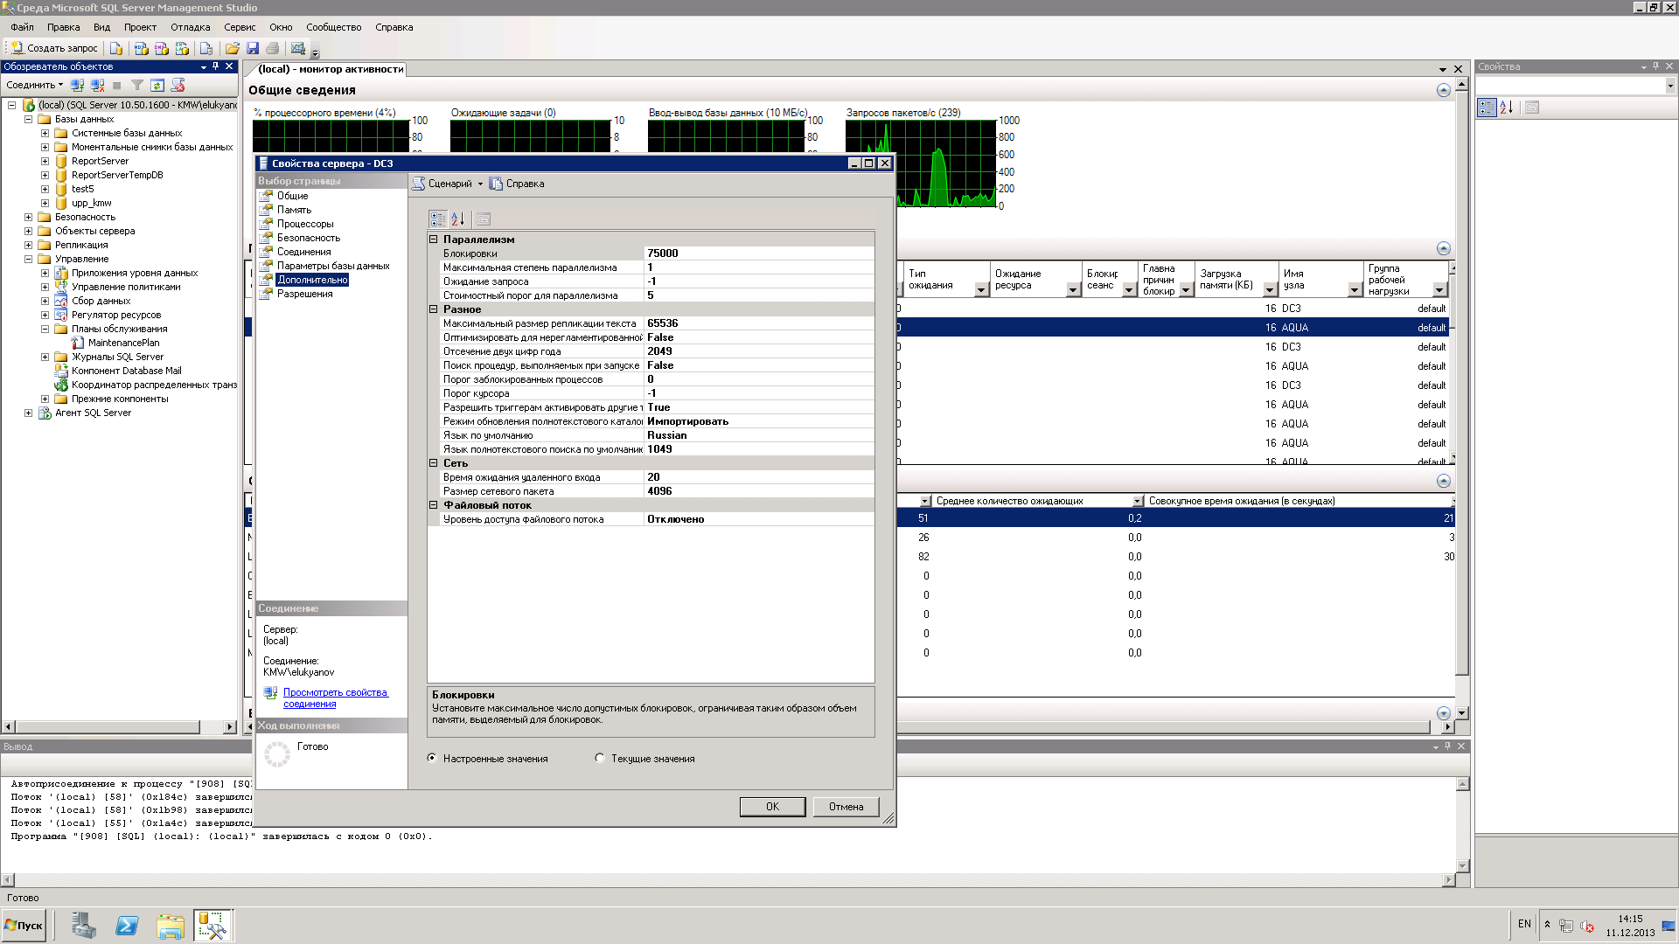Click the DMX query toolbar icon
Viewport: 1679px width, 944px height.
pyautogui.click(x=162, y=48)
